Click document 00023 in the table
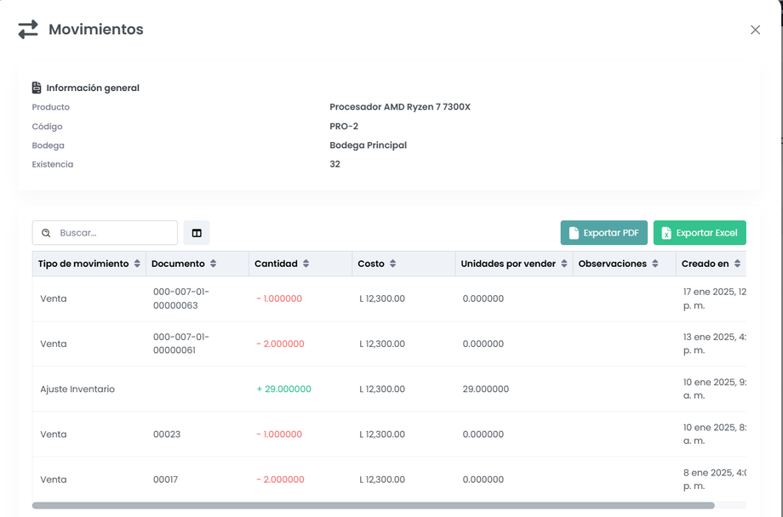 (x=167, y=435)
